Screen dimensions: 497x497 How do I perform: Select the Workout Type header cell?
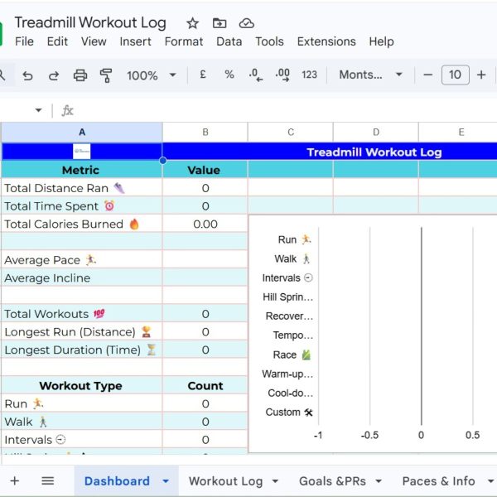tap(82, 386)
